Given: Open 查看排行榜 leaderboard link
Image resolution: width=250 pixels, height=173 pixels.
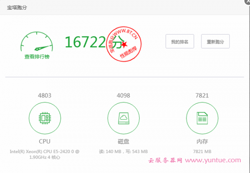Looking at the screenshot, I should (37, 57).
